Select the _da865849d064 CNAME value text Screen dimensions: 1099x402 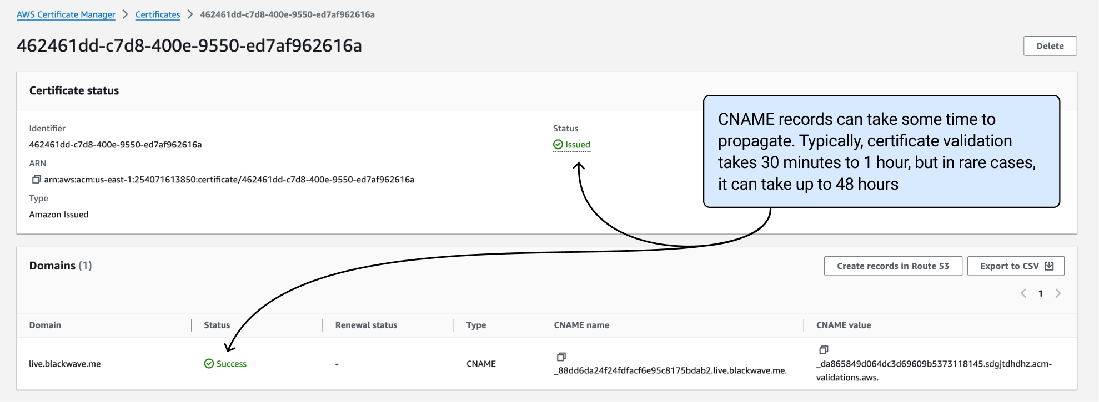934,370
